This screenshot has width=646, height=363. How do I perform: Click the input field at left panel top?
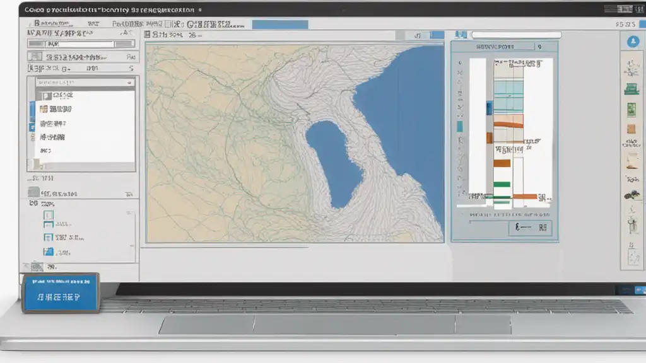tap(81, 43)
